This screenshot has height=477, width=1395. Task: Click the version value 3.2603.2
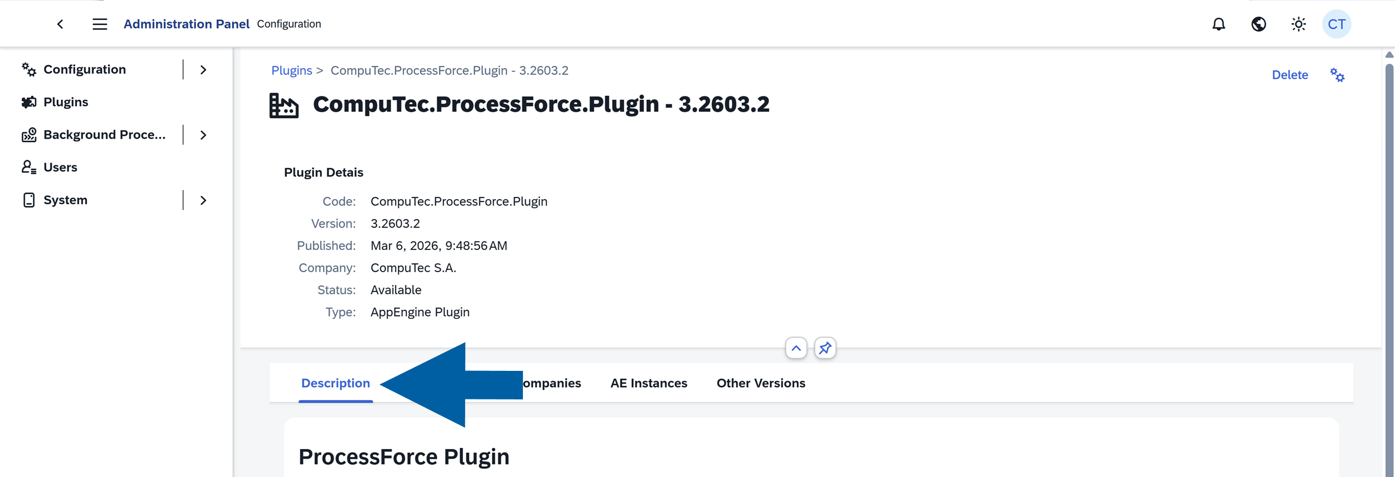(x=395, y=223)
